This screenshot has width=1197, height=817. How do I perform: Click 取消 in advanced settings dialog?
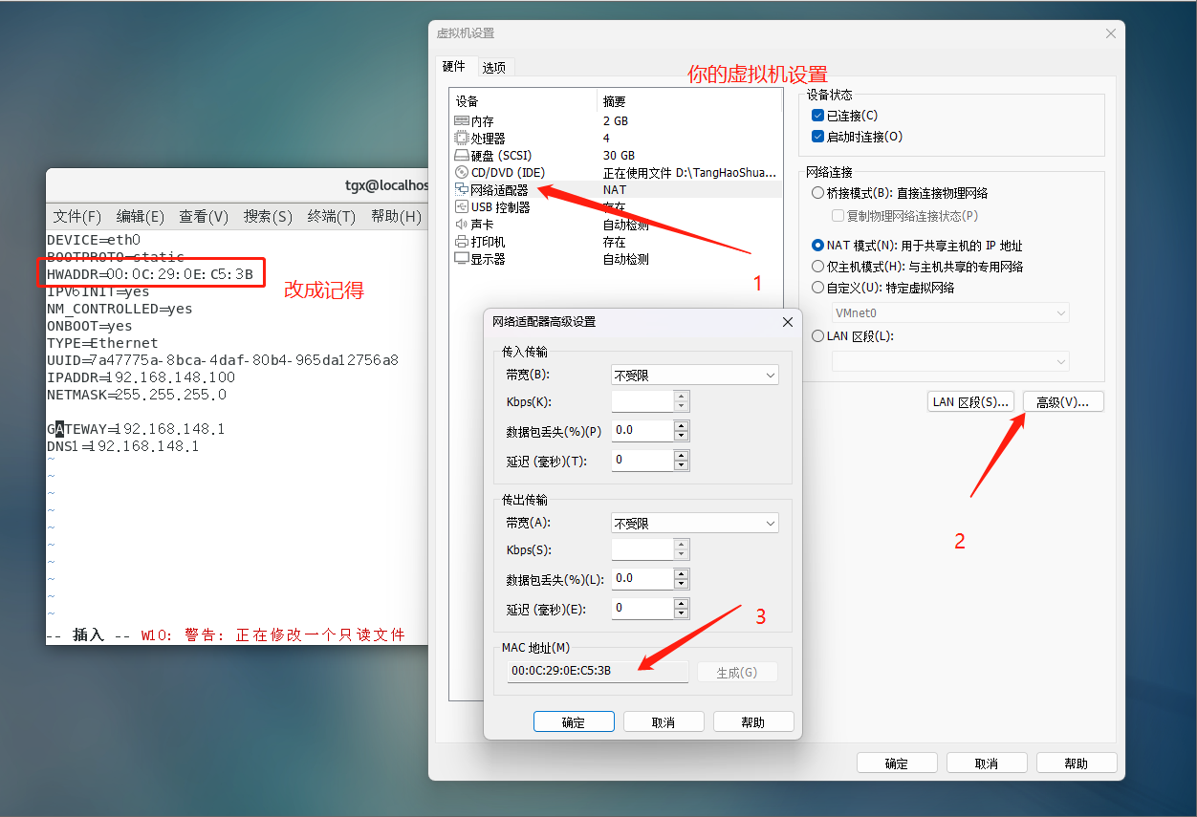coord(664,722)
